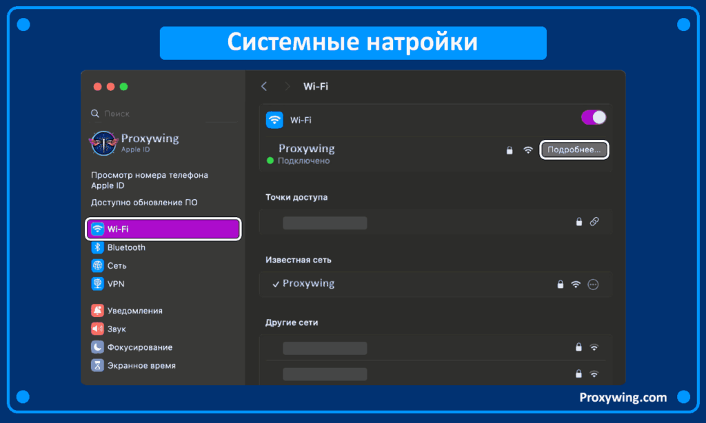Open Доступно обновление ПО notice

coord(144,203)
